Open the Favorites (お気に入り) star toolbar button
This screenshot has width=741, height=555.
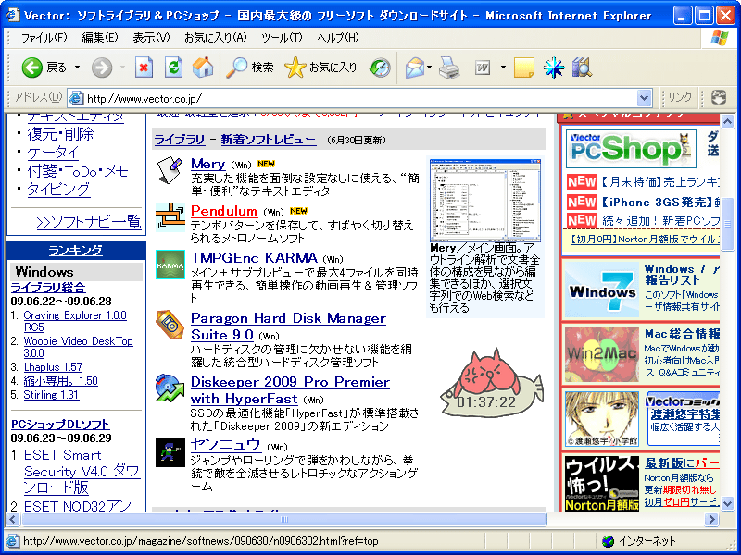point(320,68)
